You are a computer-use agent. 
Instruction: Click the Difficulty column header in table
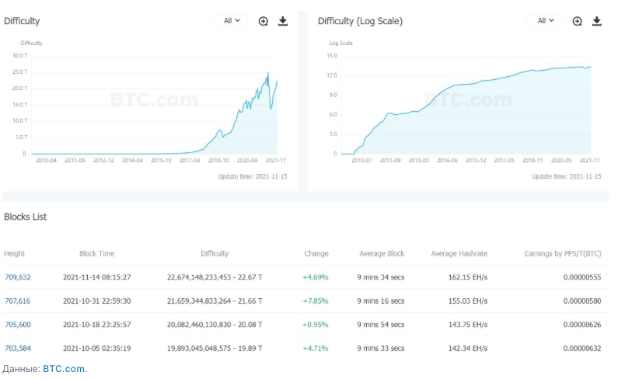[215, 254]
